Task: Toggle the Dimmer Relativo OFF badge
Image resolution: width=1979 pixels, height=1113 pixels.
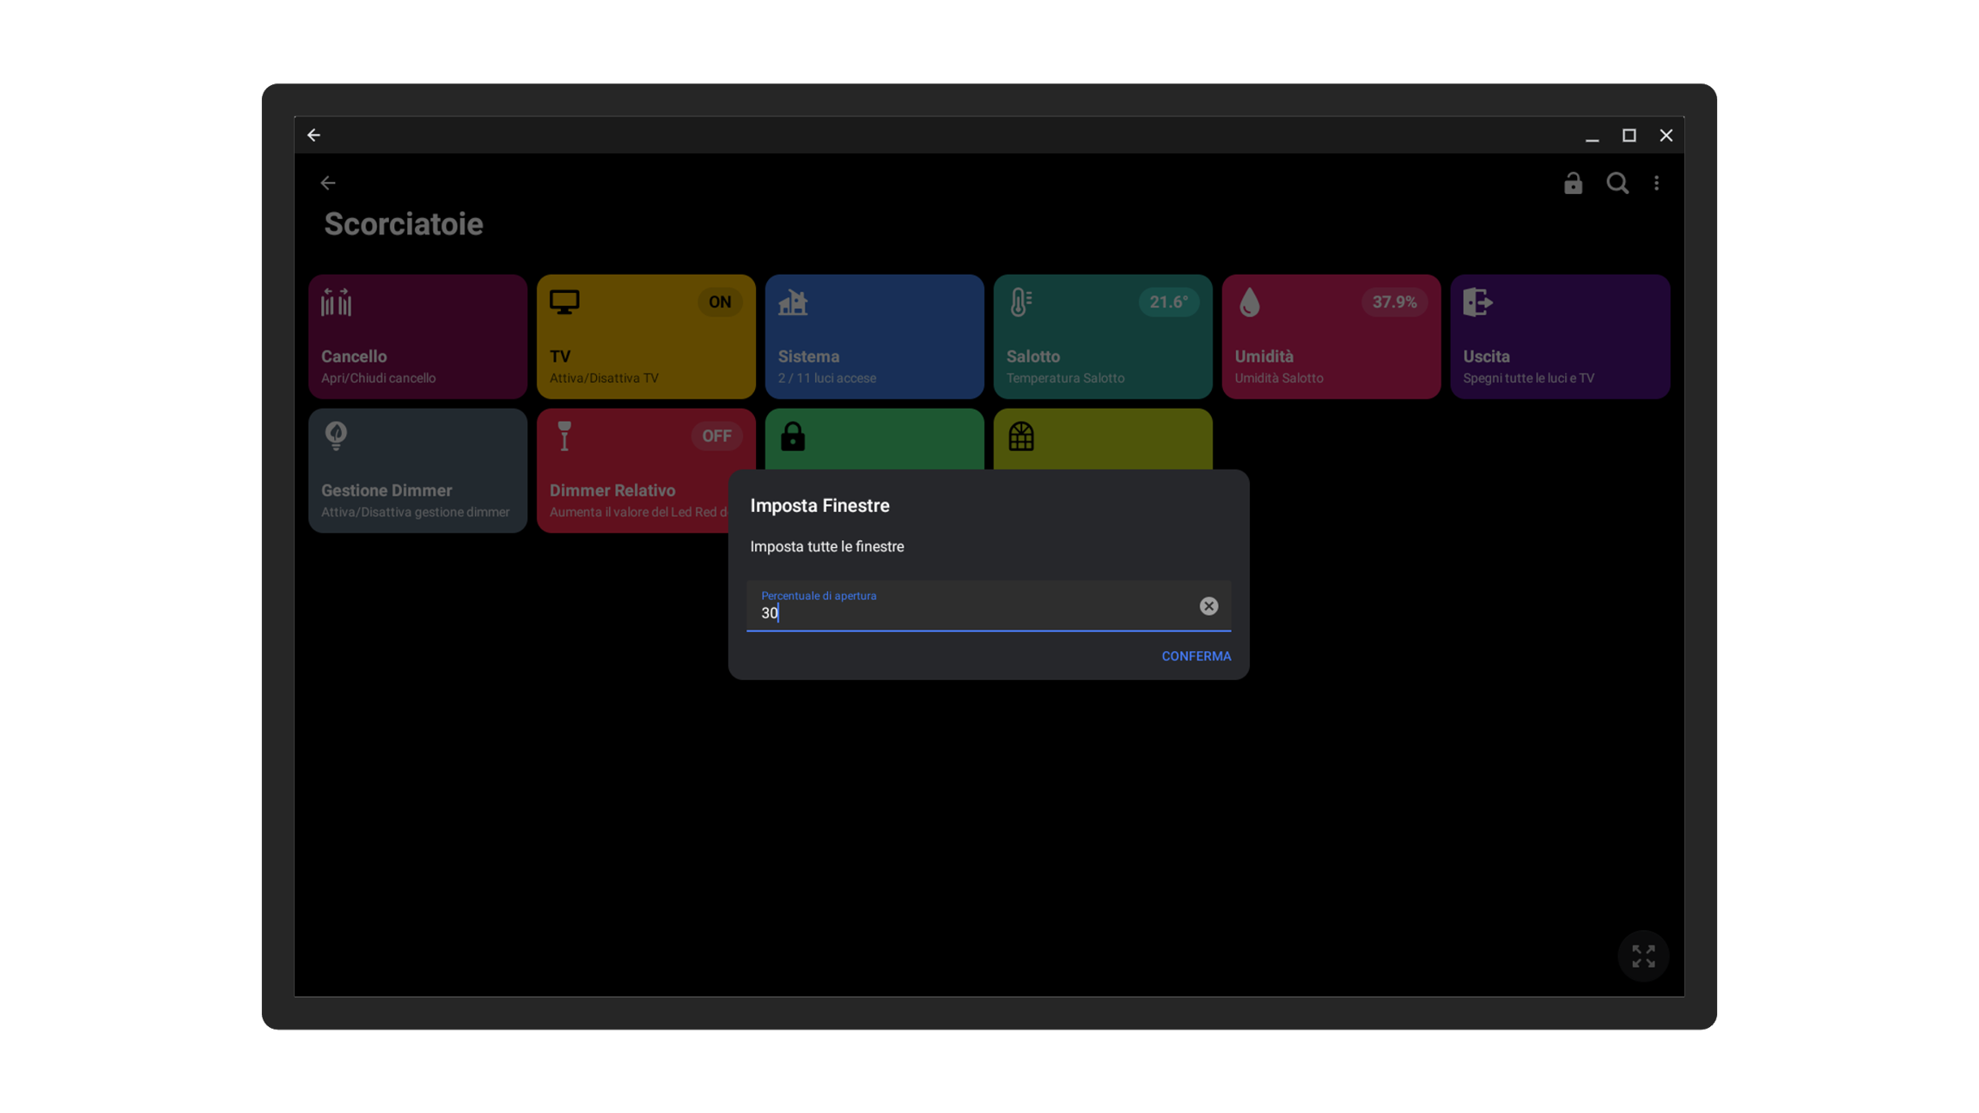Action: [x=716, y=436]
